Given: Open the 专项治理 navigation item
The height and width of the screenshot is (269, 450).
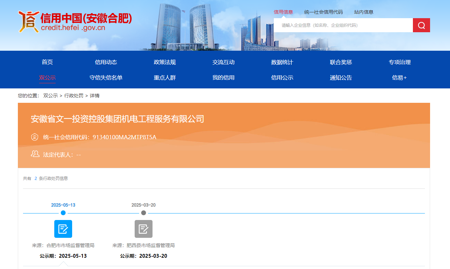Looking at the screenshot, I should click(x=400, y=62).
